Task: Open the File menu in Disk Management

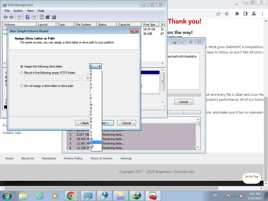Action: coord(7,10)
